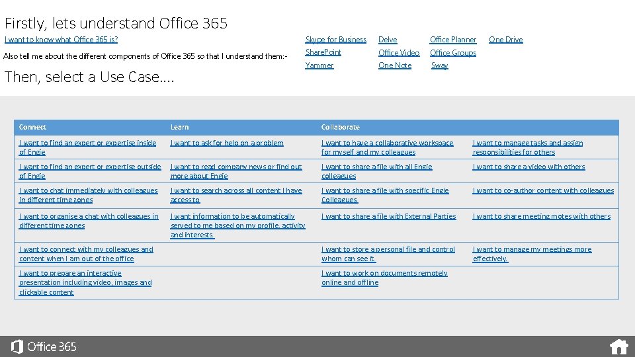Select 'share a file with External Parties'
The image size is (635, 357).
point(388,217)
